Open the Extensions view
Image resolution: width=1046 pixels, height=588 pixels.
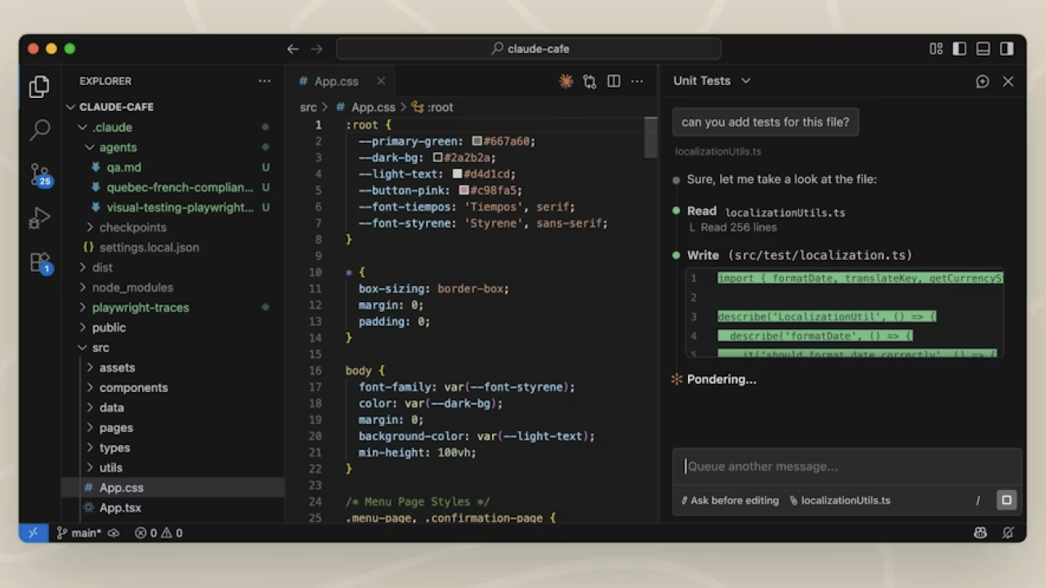pos(39,262)
